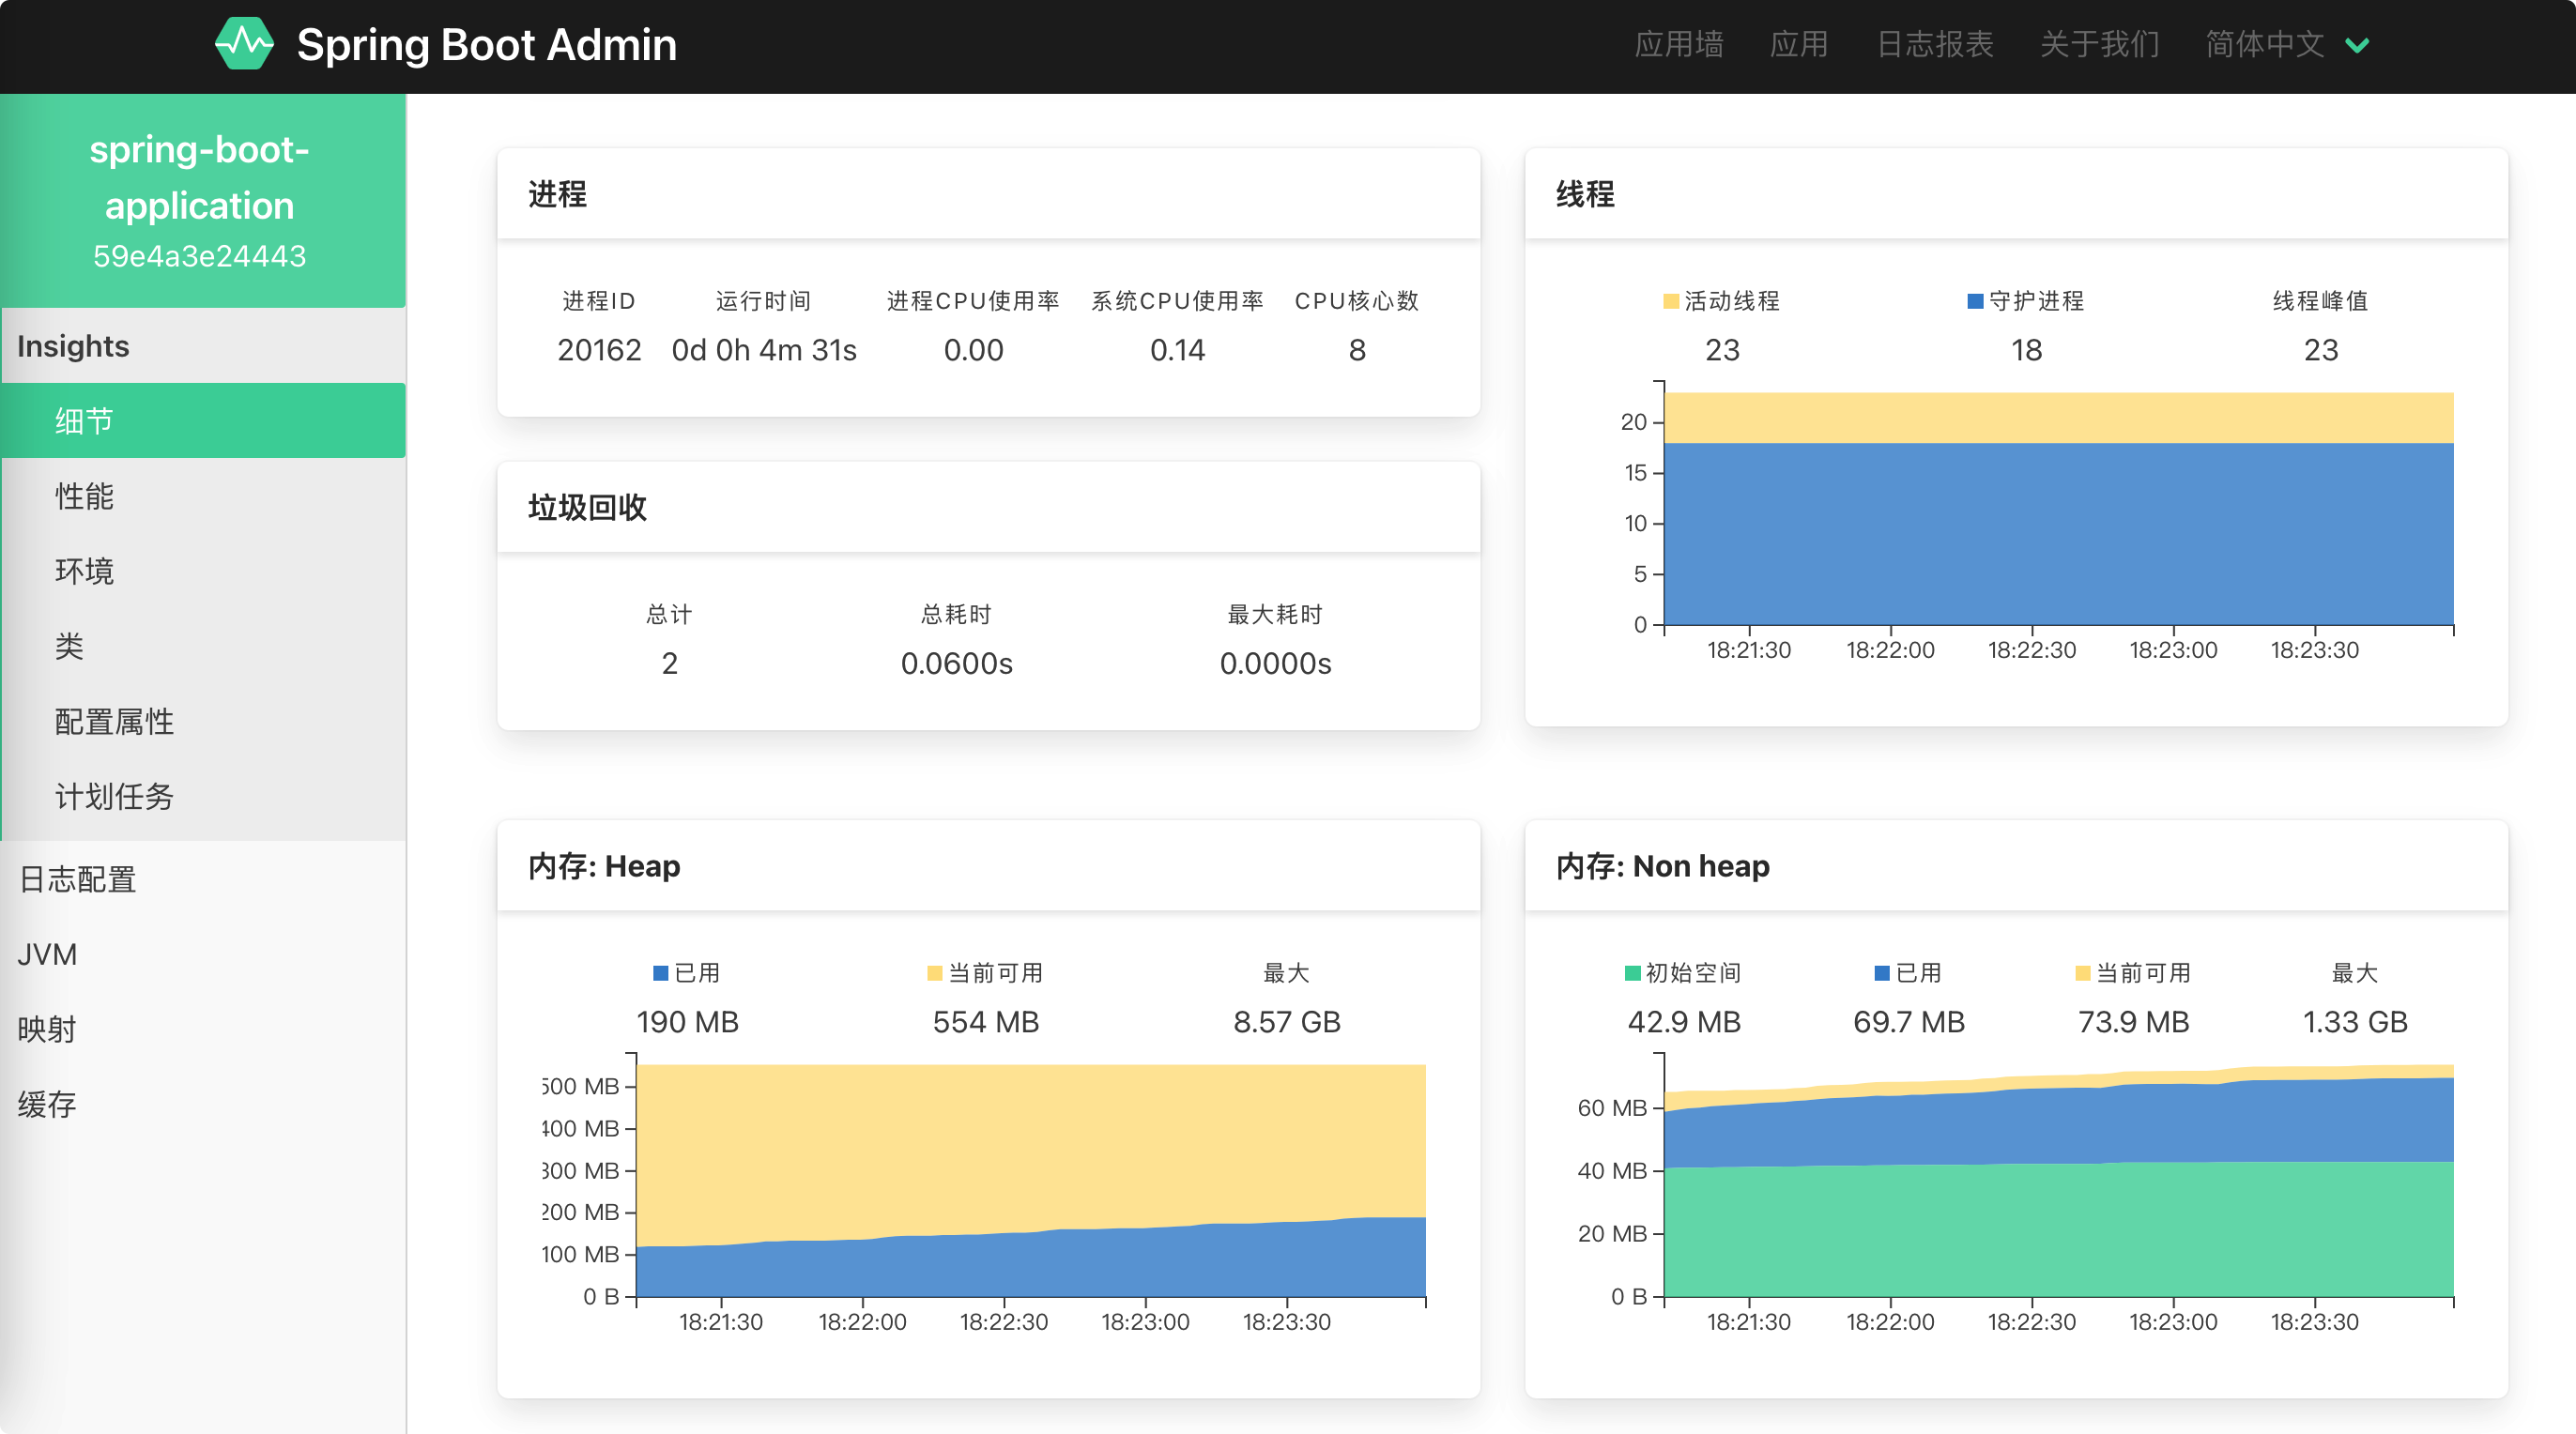This screenshot has height=1434, width=2576.
Task: Collapse the Insights sidebar section
Action: click(203, 346)
